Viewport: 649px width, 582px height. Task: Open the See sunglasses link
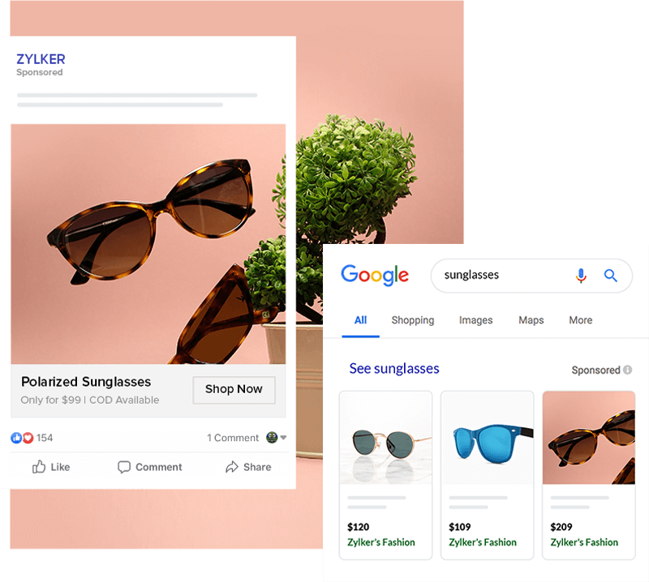coord(394,369)
